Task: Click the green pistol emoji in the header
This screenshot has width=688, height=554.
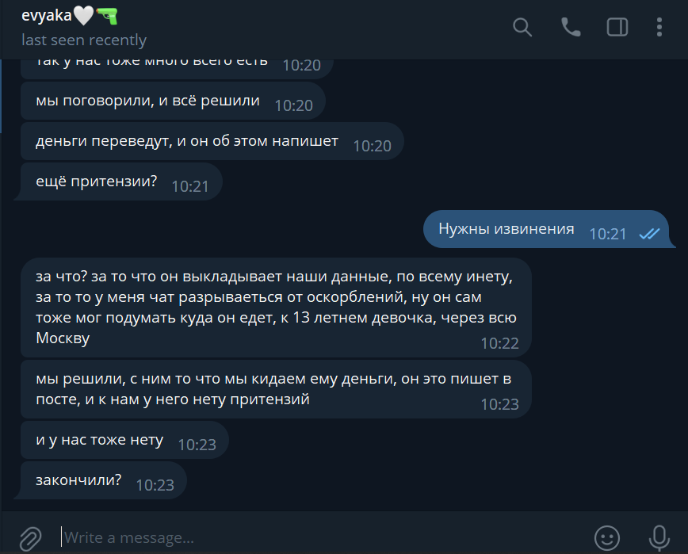Action: (x=107, y=16)
